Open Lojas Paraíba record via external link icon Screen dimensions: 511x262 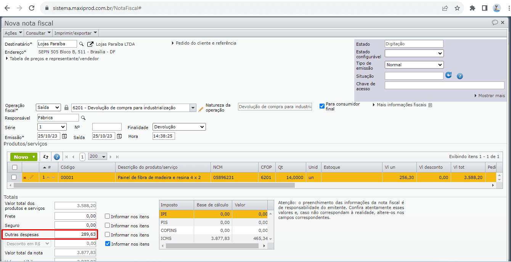coord(90,44)
